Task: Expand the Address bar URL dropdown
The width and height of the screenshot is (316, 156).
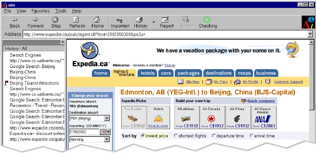Action: (310, 34)
